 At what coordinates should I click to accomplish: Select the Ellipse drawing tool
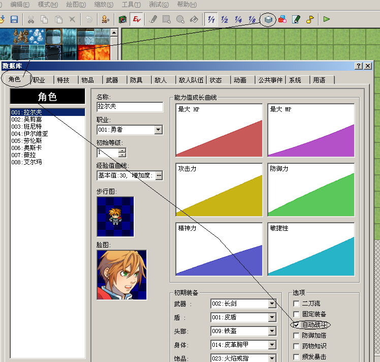point(180,19)
